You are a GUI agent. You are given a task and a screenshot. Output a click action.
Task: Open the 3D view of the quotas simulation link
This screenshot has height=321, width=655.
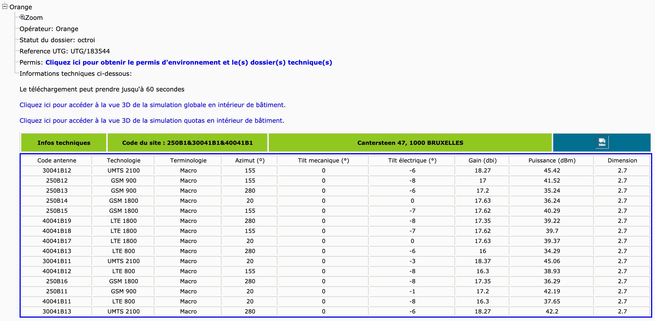tap(152, 121)
